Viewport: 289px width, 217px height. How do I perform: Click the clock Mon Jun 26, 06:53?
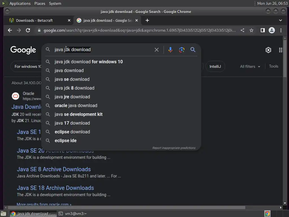click(x=272, y=3)
